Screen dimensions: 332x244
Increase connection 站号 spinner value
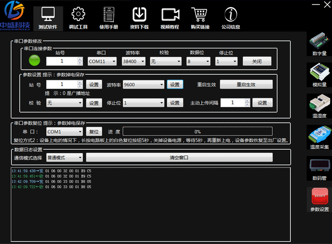(x=80, y=59)
